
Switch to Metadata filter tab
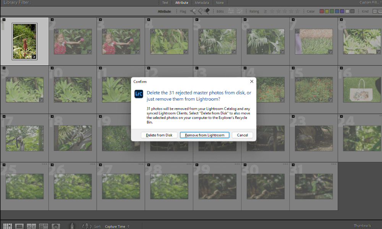tap(202, 3)
